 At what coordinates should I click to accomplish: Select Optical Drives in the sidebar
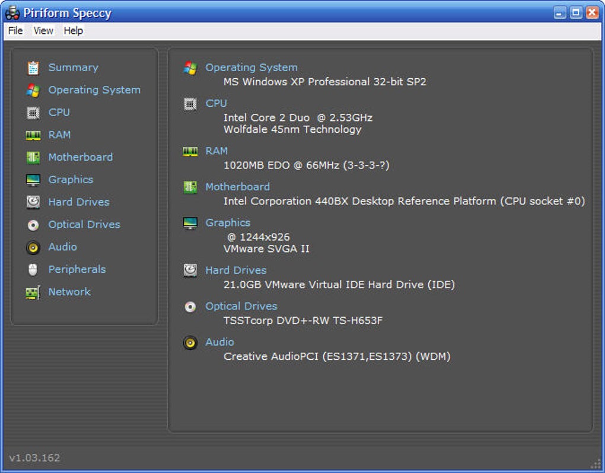(84, 225)
